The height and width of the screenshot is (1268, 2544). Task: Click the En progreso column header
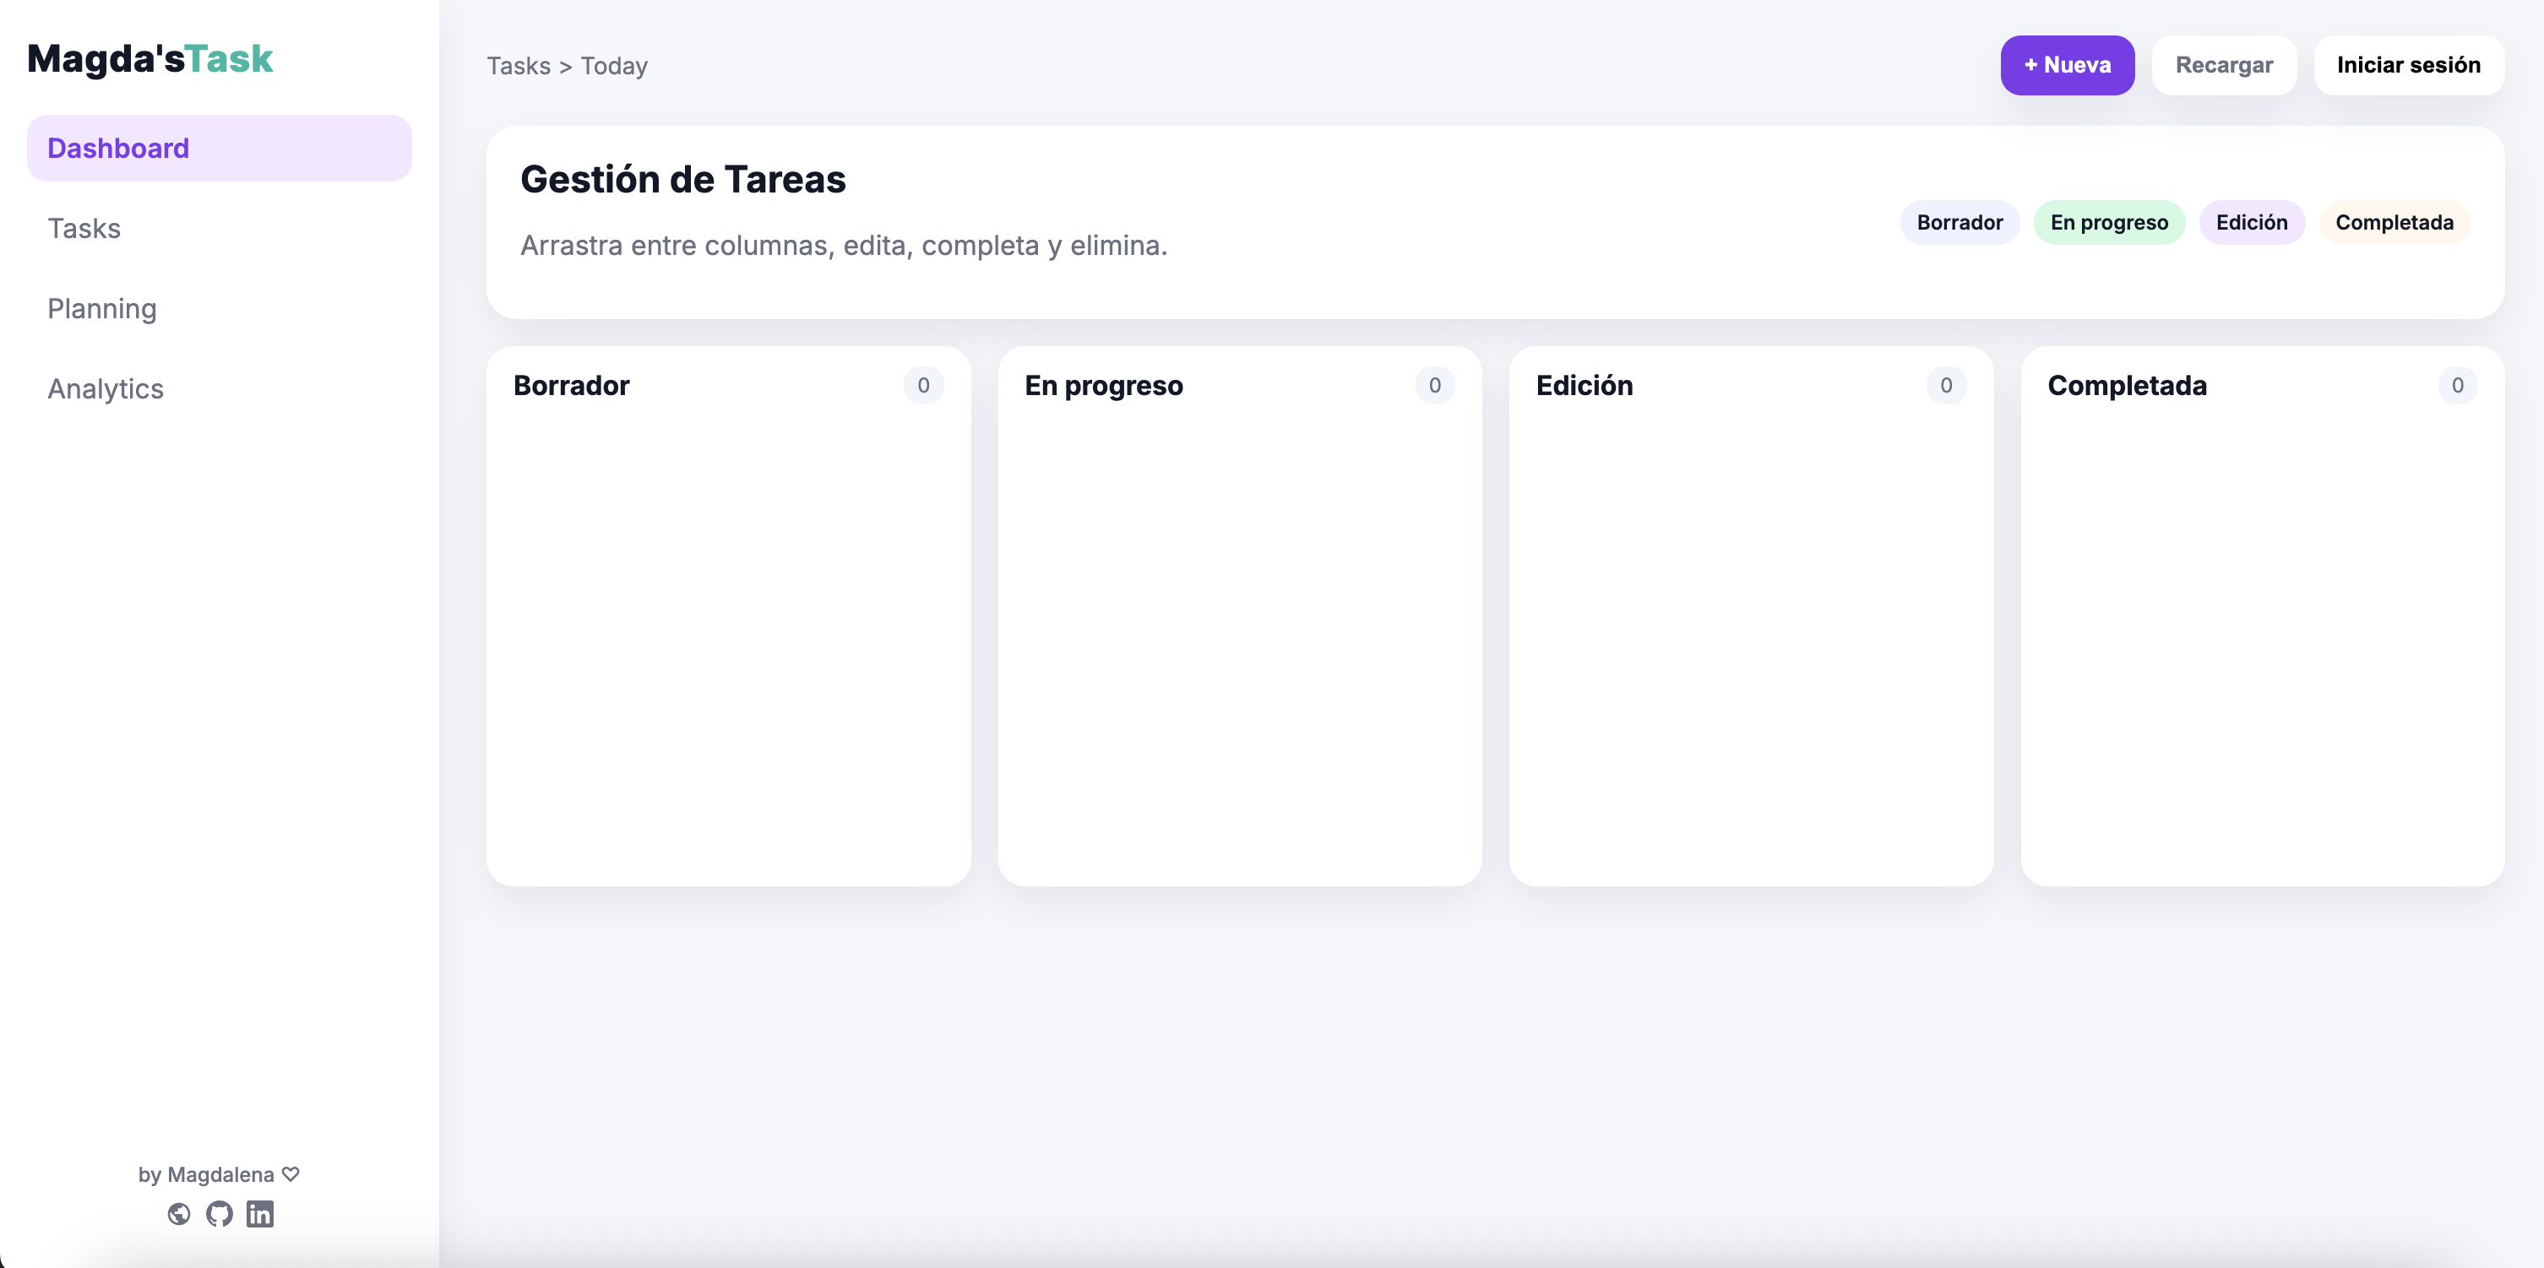[1103, 386]
